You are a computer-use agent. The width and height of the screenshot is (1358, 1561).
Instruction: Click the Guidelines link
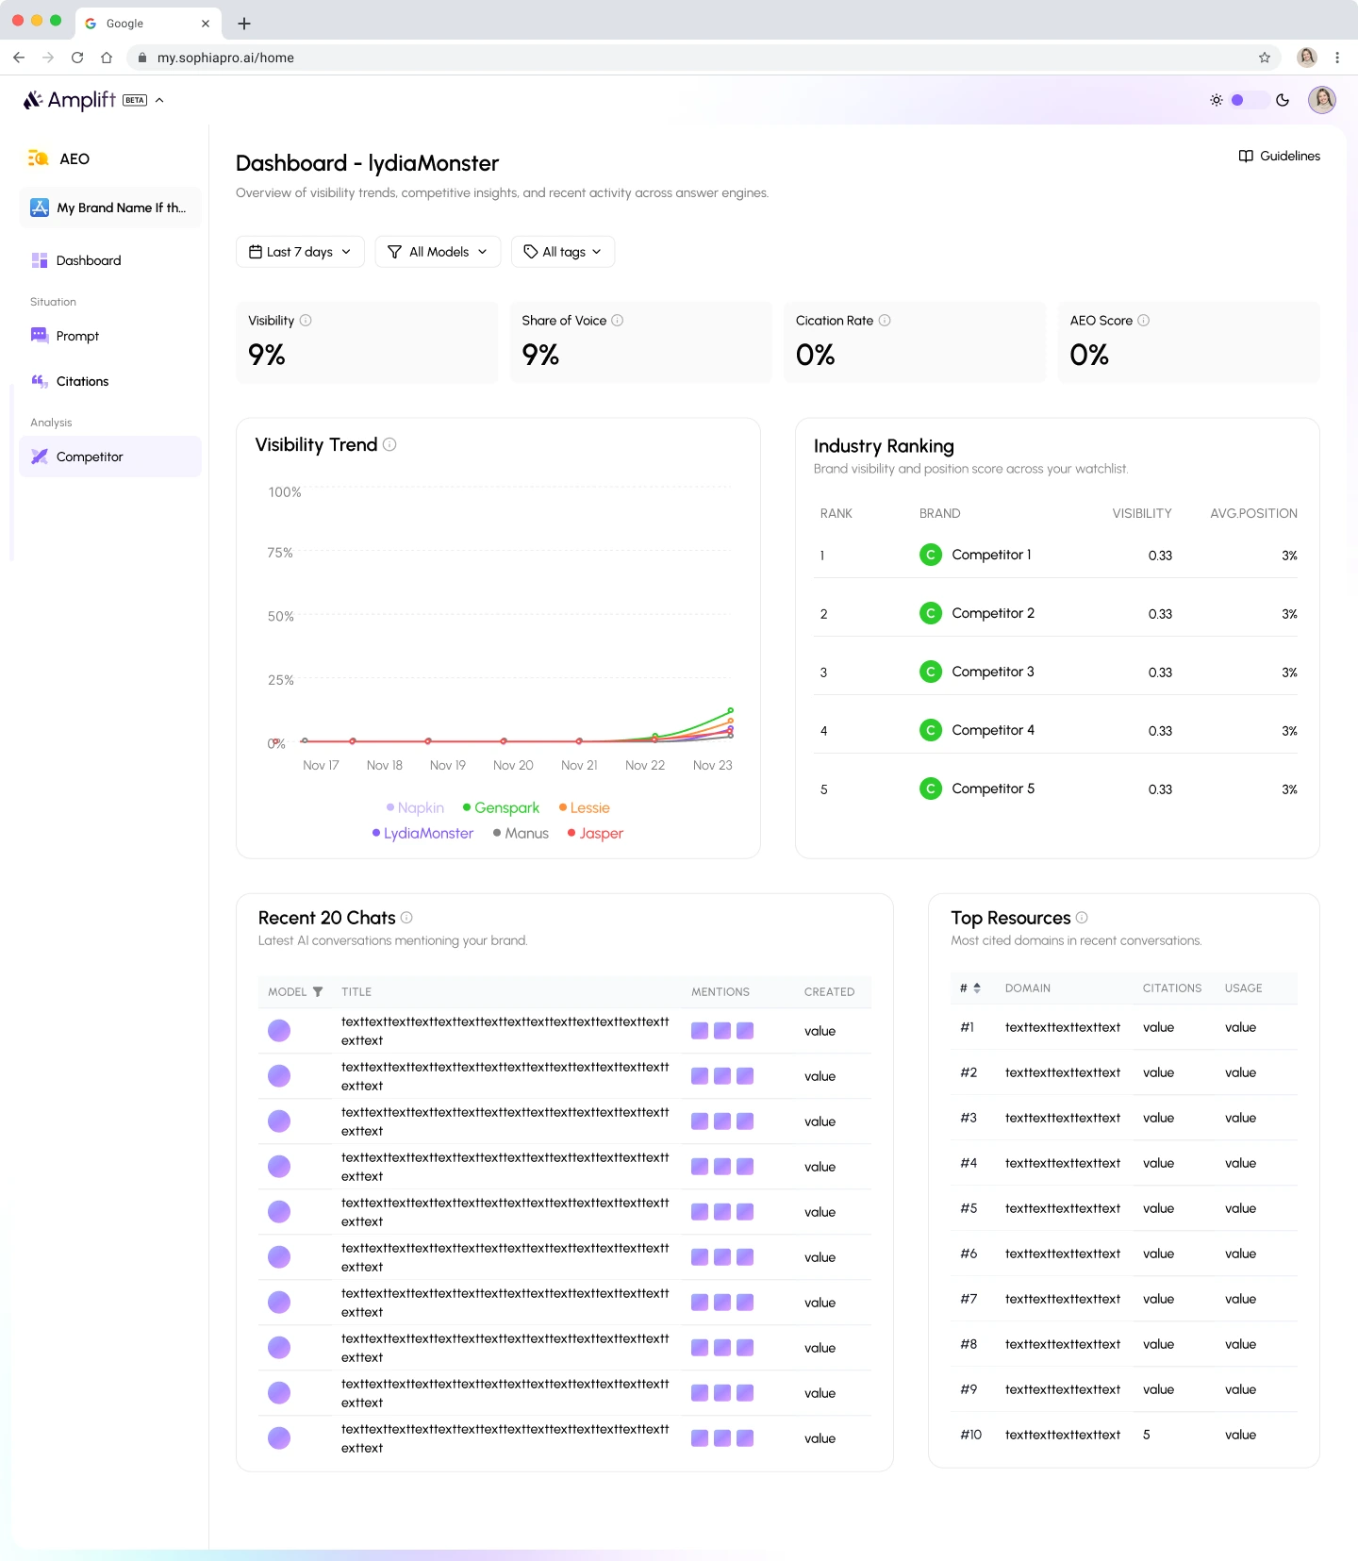1280,156
